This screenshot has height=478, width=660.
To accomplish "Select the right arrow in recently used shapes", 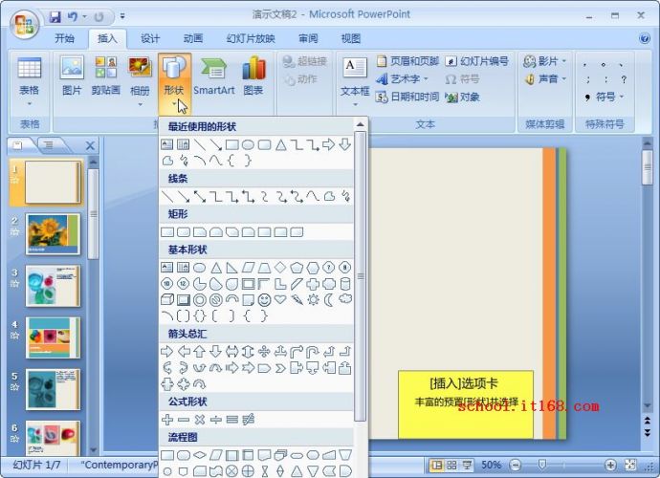I will coord(328,144).
